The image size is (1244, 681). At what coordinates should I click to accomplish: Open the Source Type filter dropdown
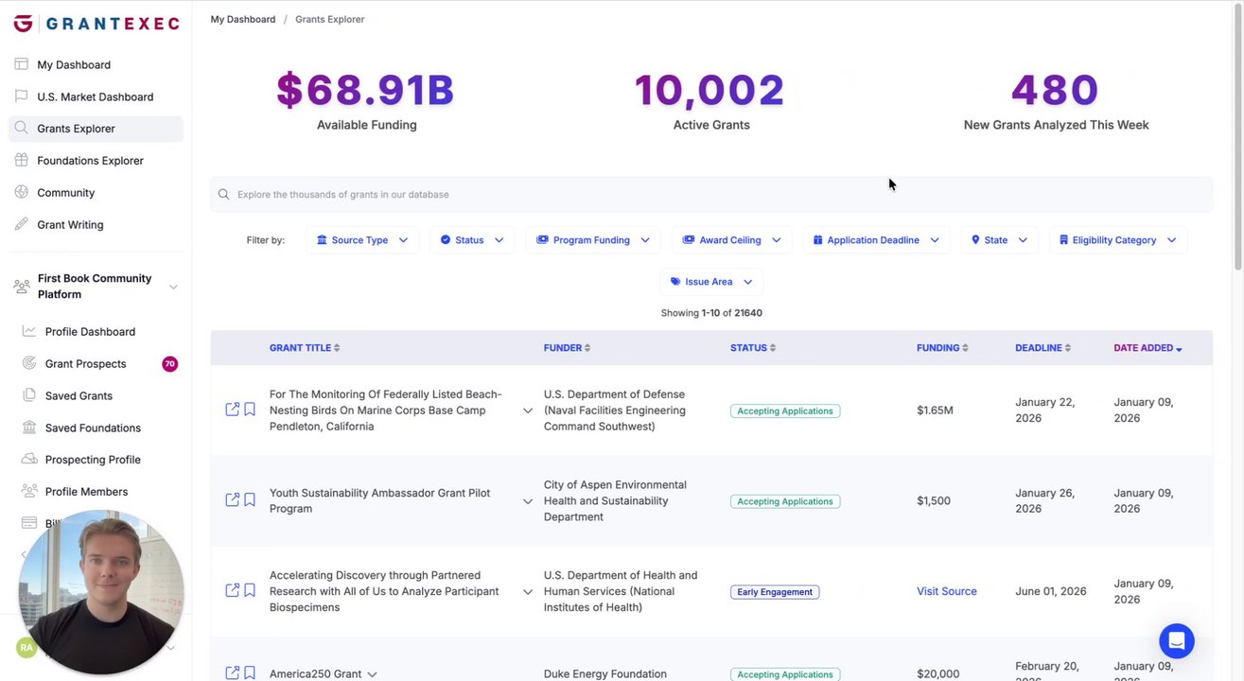[362, 240]
